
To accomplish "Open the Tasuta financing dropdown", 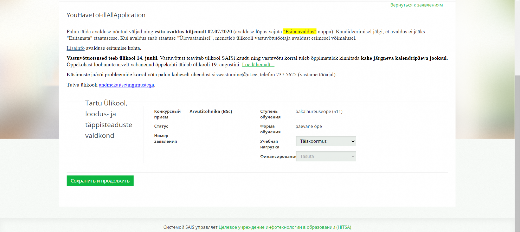I will (326, 156).
